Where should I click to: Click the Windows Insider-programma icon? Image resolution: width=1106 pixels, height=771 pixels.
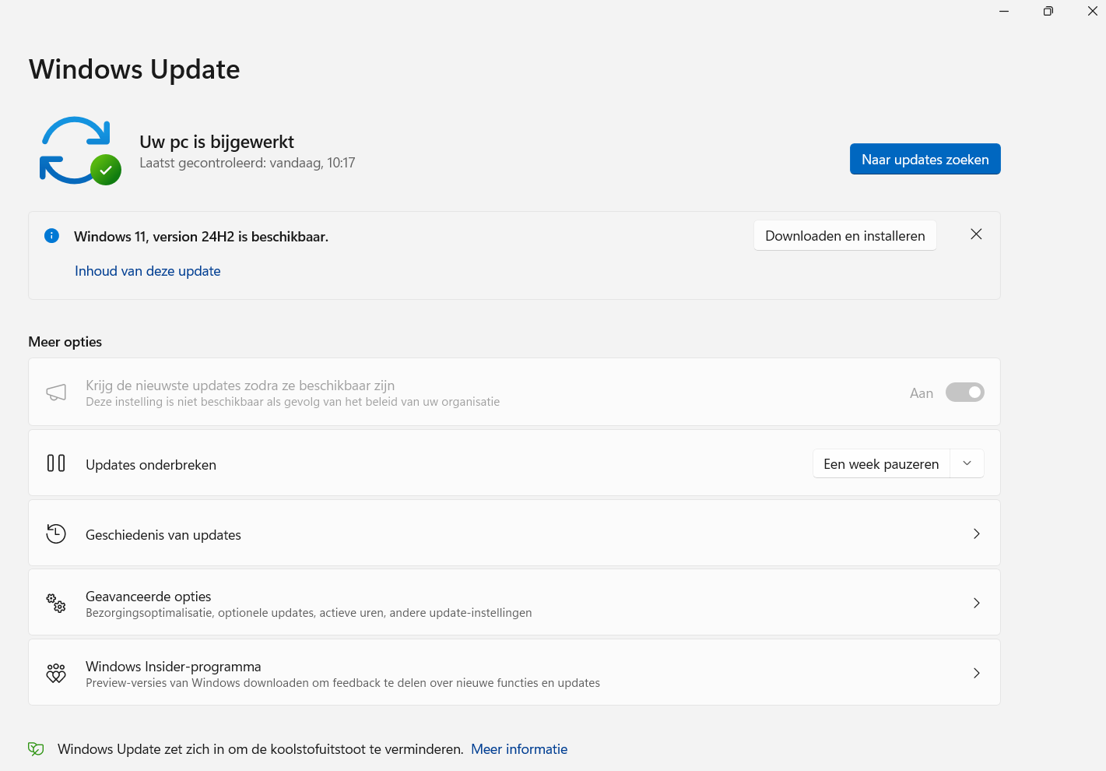pyautogui.click(x=55, y=673)
